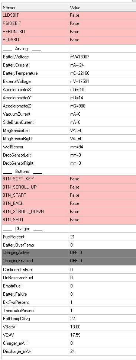Select the BTN_START row

point(69,195)
